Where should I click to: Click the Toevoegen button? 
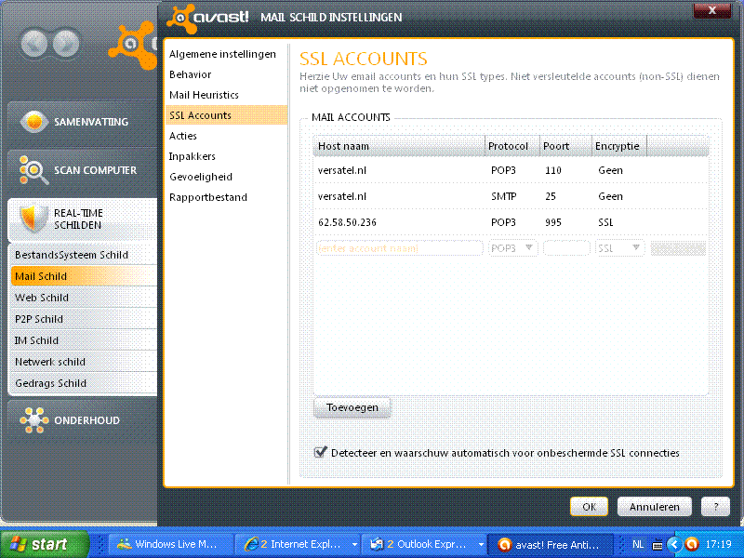tap(352, 407)
